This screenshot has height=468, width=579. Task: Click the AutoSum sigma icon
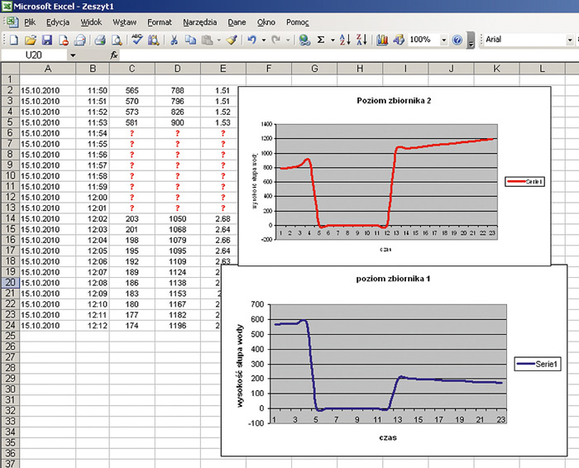pos(322,39)
